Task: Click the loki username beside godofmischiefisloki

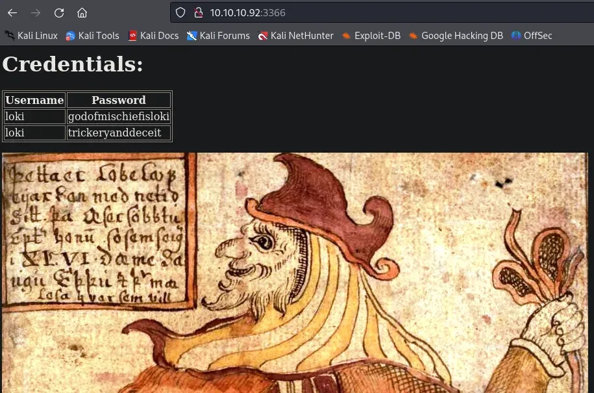Action: 34,116
